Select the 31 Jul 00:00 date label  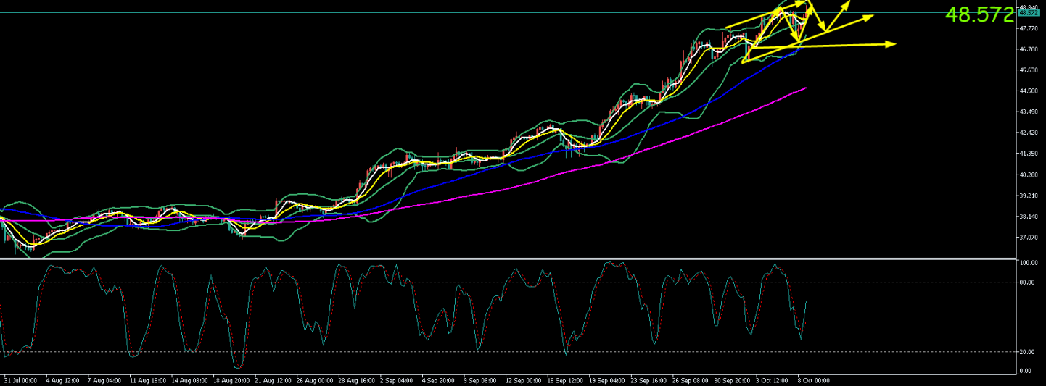point(20,380)
